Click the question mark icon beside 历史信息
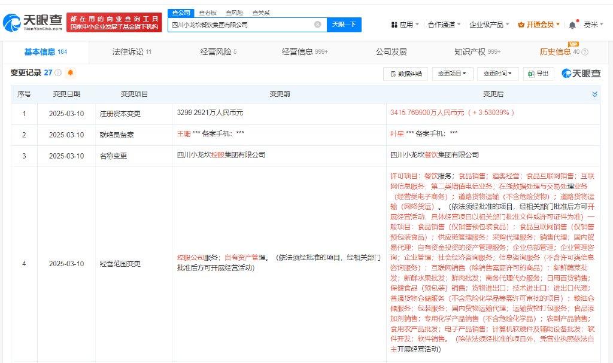 pyautogui.click(x=585, y=52)
